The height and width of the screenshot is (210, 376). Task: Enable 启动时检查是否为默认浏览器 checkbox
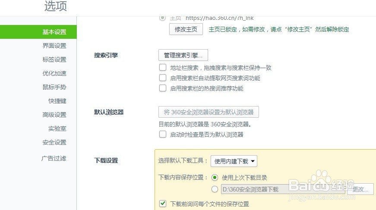163,135
